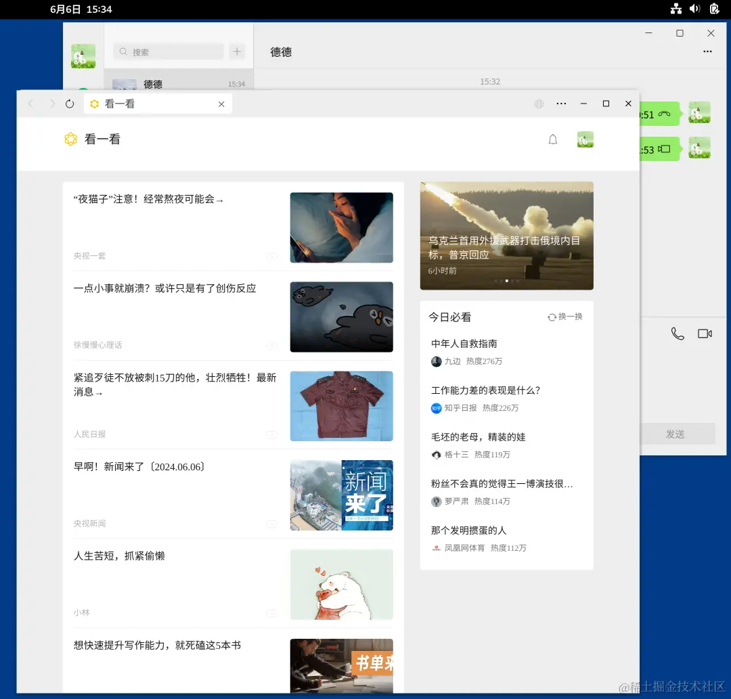Click source label 央视新闻
This screenshot has height=699, width=731.
[x=89, y=524]
